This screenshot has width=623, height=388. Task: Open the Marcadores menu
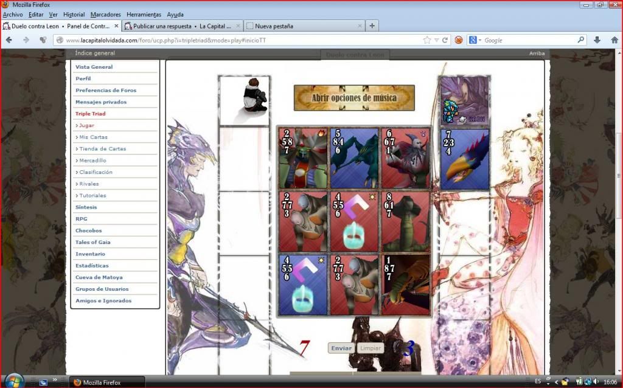click(106, 15)
